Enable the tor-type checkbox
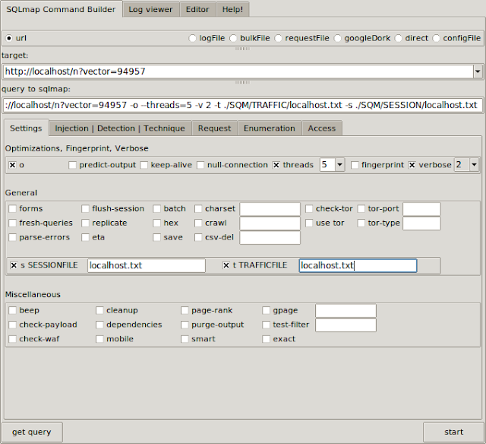Viewport: 486px width, 444px height. point(361,223)
